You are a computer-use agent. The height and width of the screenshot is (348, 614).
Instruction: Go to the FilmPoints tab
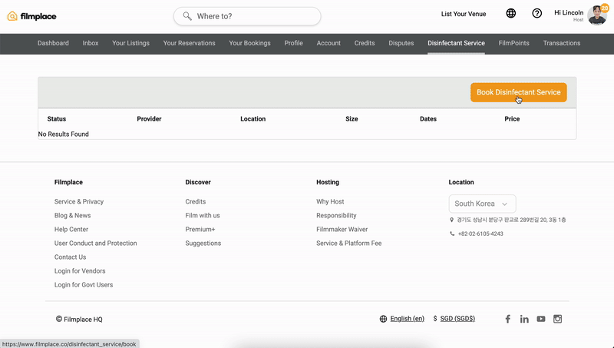click(x=513, y=43)
